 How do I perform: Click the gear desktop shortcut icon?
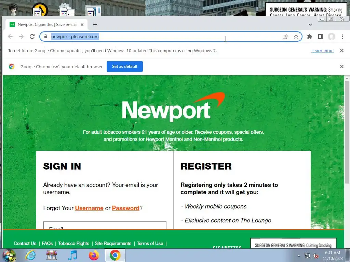tap(67, 9)
